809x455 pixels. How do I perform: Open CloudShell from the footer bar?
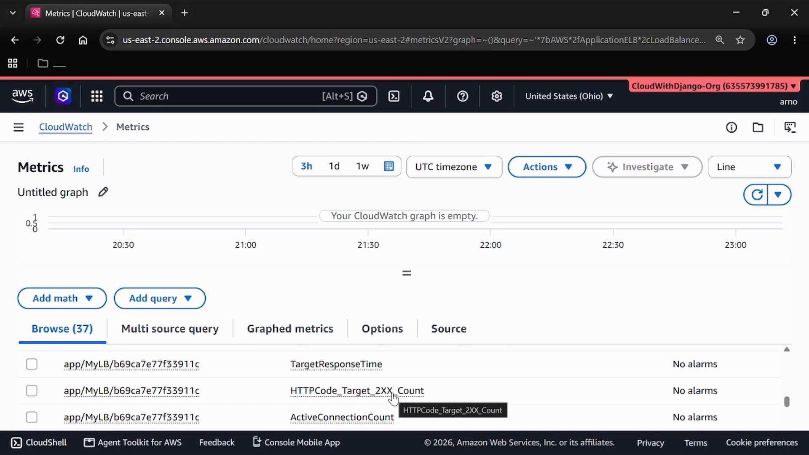[x=39, y=442]
